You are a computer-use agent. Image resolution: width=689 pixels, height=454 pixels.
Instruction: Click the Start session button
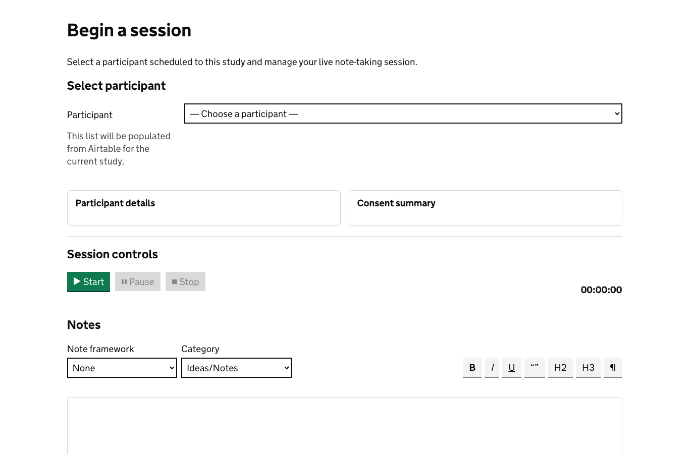(88, 281)
